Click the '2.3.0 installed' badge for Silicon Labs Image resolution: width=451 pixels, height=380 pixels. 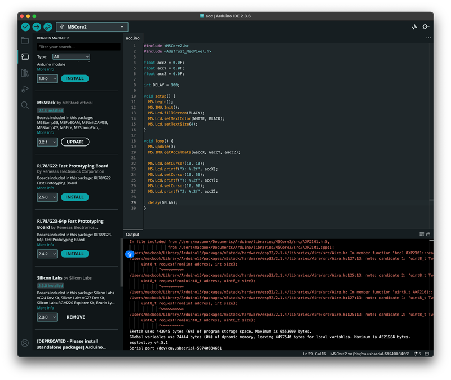(x=50, y=286)
